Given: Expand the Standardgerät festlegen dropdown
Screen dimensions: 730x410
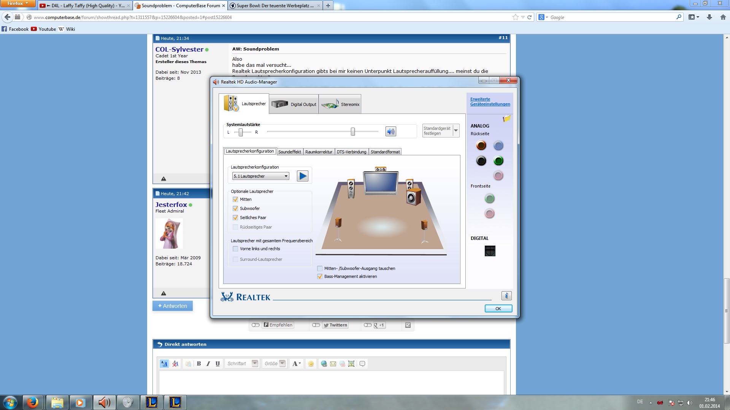Looking at the screenshot, I should (455, 131).
